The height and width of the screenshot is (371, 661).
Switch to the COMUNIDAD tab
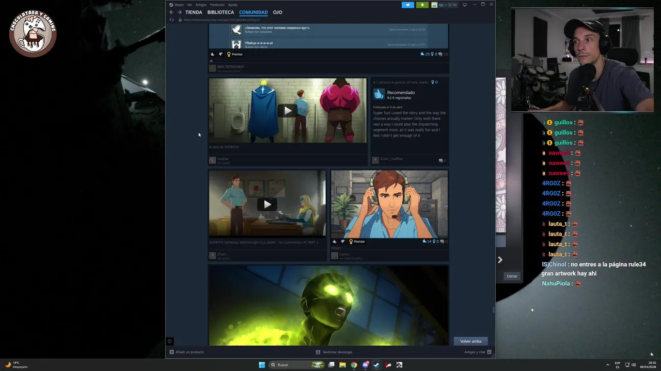pyautogui.click(x=253, y=12)
